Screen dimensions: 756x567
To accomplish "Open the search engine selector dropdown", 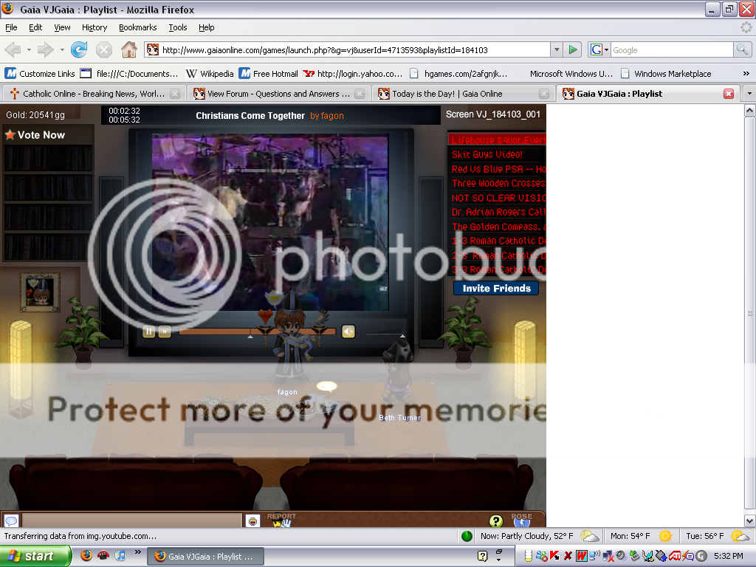I will (599, 50).
